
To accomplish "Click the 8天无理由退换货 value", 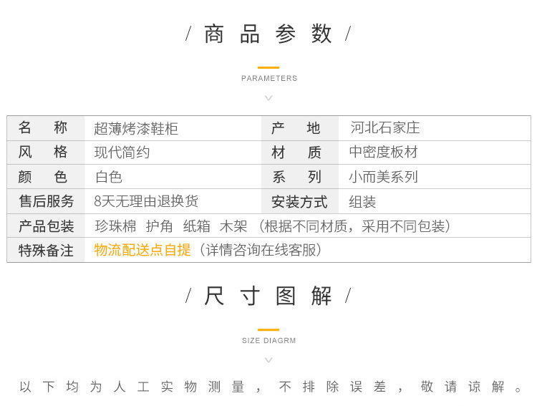I will coord(146,201).
